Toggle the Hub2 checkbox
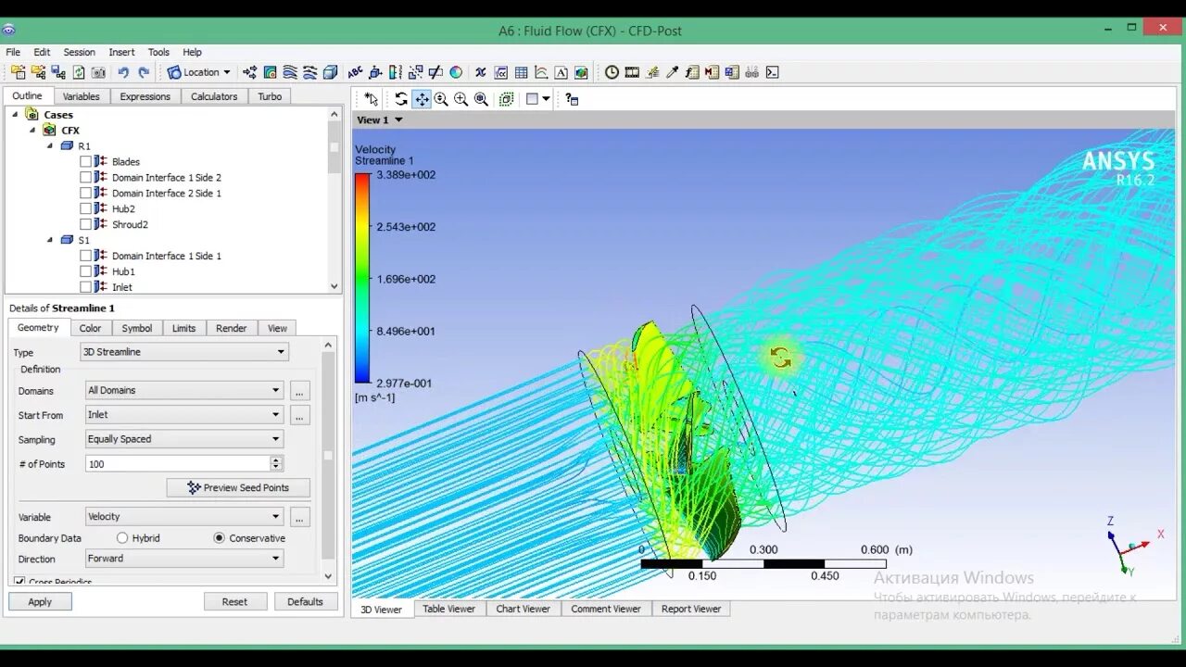1186x667 pixels. 85,209
